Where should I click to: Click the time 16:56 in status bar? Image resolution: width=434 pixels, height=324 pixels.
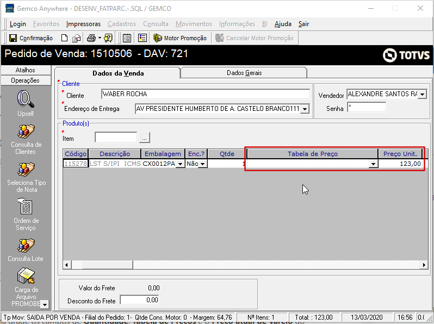pos(405,317)
